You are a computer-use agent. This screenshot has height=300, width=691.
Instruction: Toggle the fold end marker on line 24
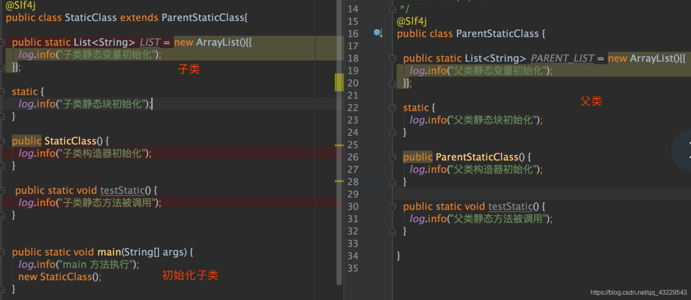(x=393, y=133)
